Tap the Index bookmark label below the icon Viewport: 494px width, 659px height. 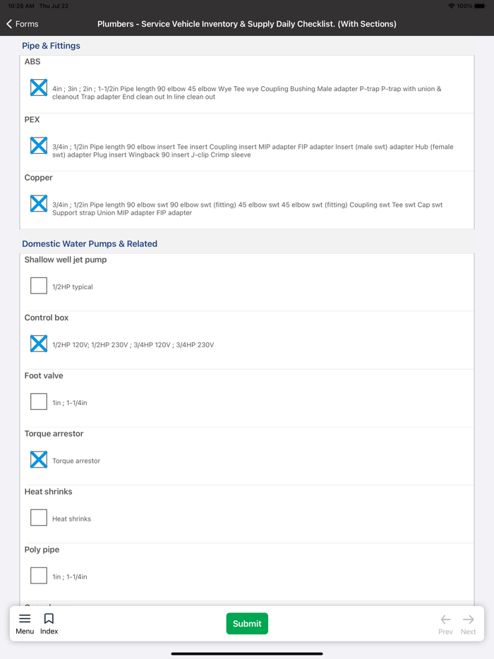(49, 631)
